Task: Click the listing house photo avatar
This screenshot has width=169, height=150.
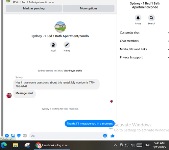Action: 60,27
